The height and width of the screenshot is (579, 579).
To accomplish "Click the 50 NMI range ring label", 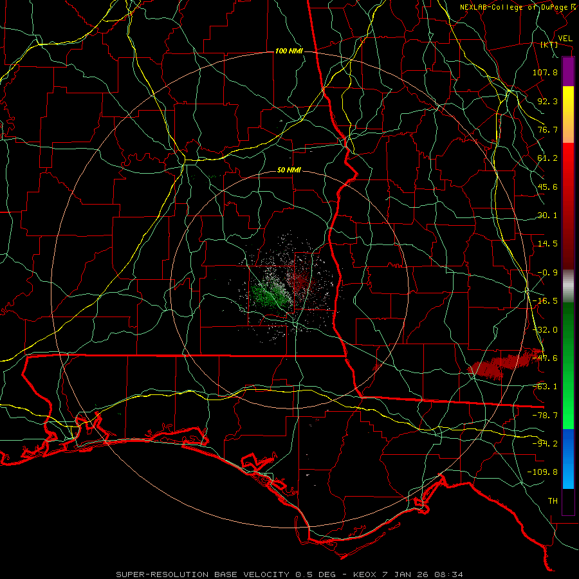I will click(x=289, y=170).
